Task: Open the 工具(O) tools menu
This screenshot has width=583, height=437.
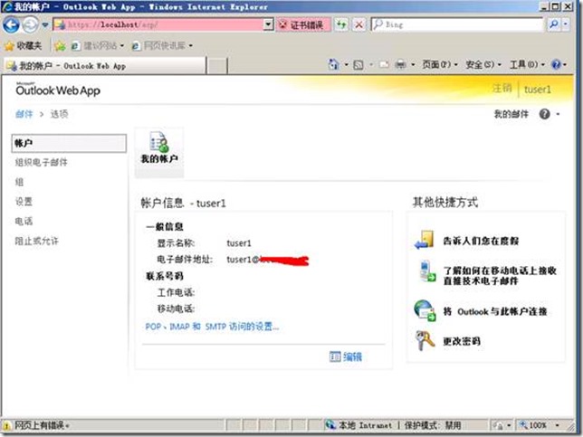Action: pyautogui.click(x=527, y=64)
